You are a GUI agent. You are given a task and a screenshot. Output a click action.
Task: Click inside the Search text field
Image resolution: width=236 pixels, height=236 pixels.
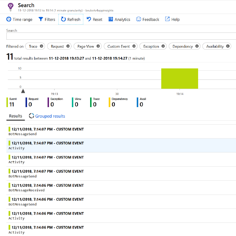(x=121, y=36)
